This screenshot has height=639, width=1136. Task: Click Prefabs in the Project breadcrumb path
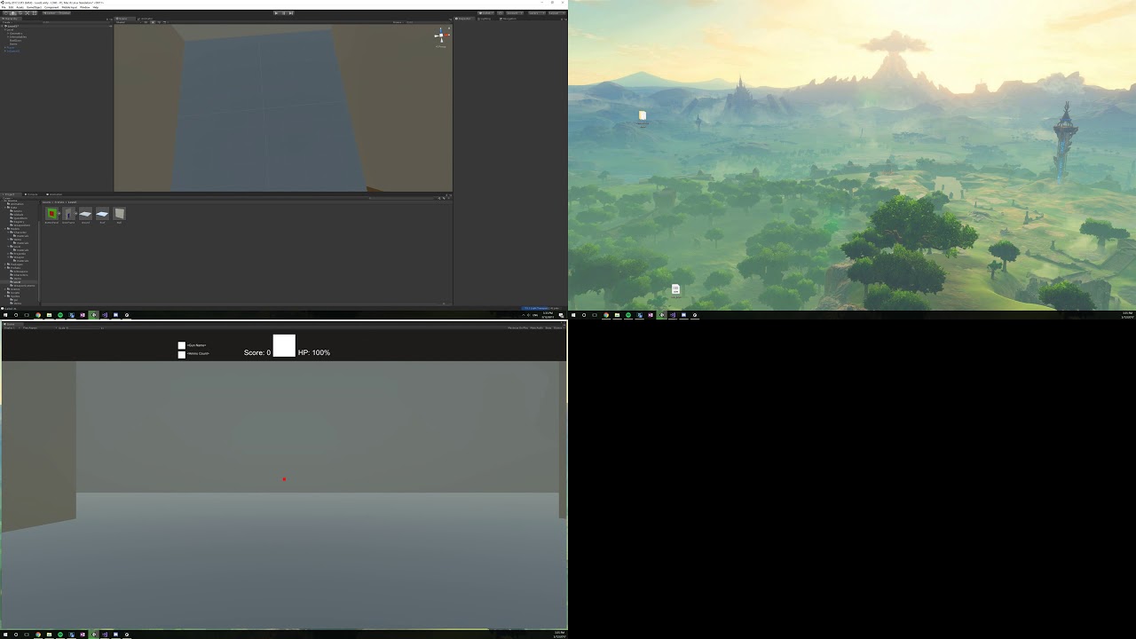point(59,202)
